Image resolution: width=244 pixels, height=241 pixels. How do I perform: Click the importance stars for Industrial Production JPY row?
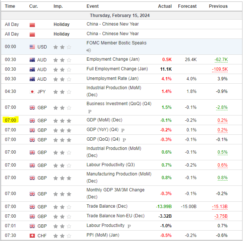coord(62,91)
